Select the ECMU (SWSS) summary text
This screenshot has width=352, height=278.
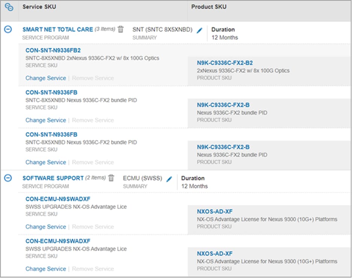click(x=143, y=178)
